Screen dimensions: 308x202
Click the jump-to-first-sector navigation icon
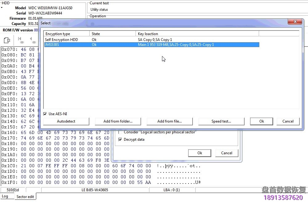(20, 40)
